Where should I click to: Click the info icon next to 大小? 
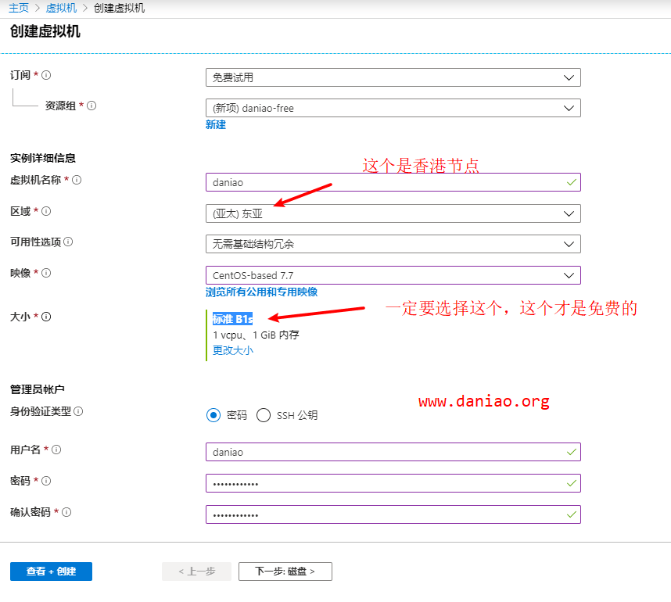click(46, 317)
